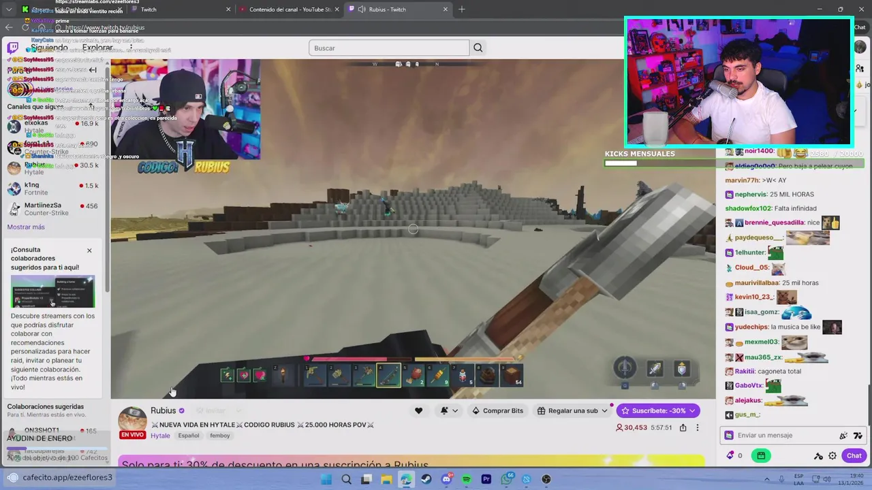Open the stream's three-dot options menu

pyautogui.click(x=697, y=427)
